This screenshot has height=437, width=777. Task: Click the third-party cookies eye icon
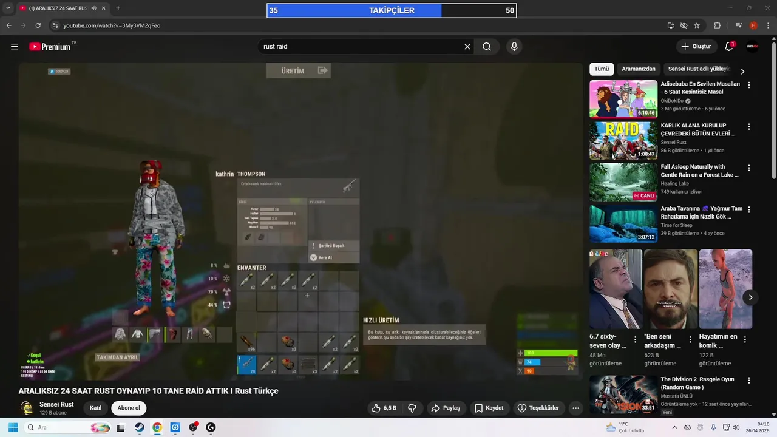(684, 25)
